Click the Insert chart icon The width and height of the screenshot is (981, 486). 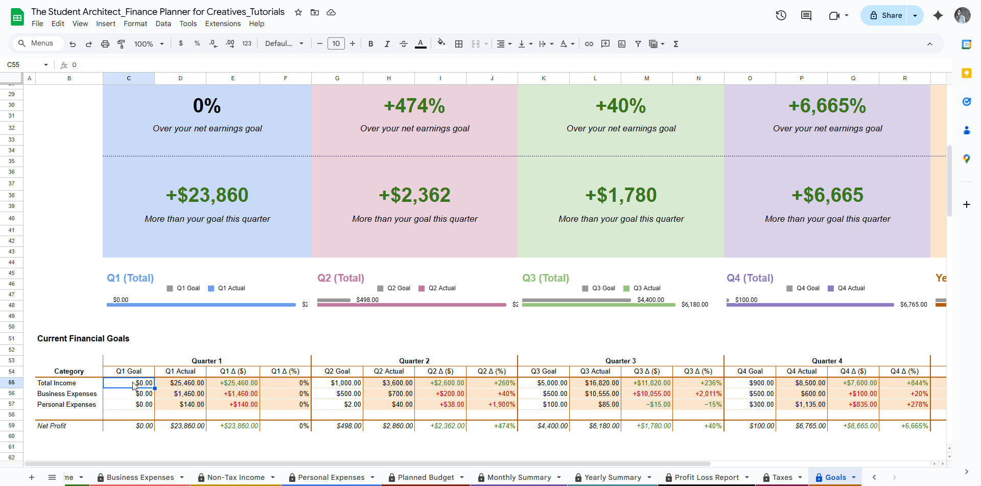click(x=622, y=44)
